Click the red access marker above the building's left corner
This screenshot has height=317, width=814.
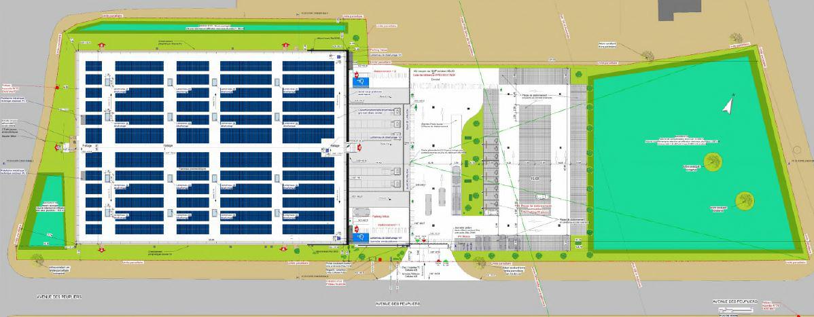(101, 45)
